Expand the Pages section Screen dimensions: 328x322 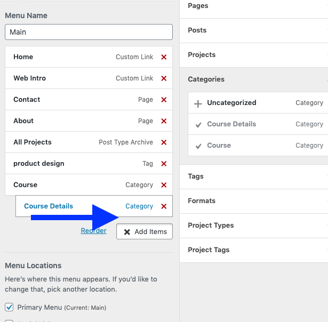click(254, 6)
